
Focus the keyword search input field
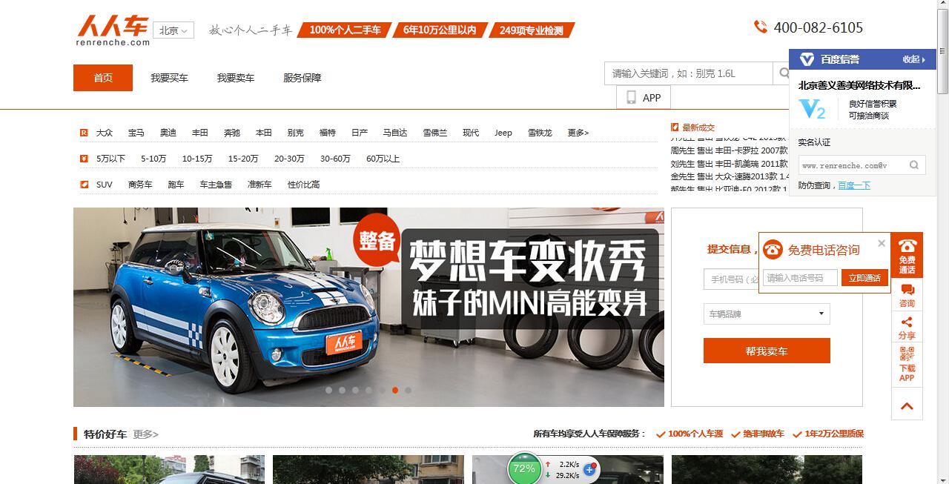pos(688,73)
